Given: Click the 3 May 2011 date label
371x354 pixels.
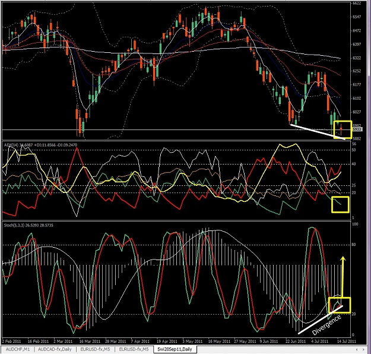Looking at the screenshot, I should click(x=192, y=341).
